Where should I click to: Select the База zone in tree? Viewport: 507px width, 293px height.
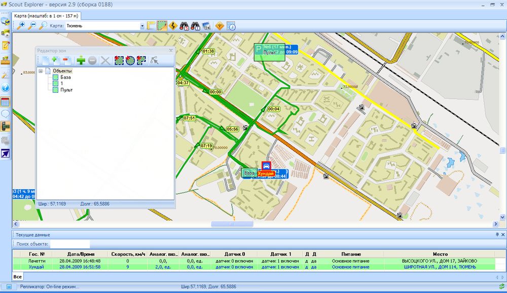point(65,77)
